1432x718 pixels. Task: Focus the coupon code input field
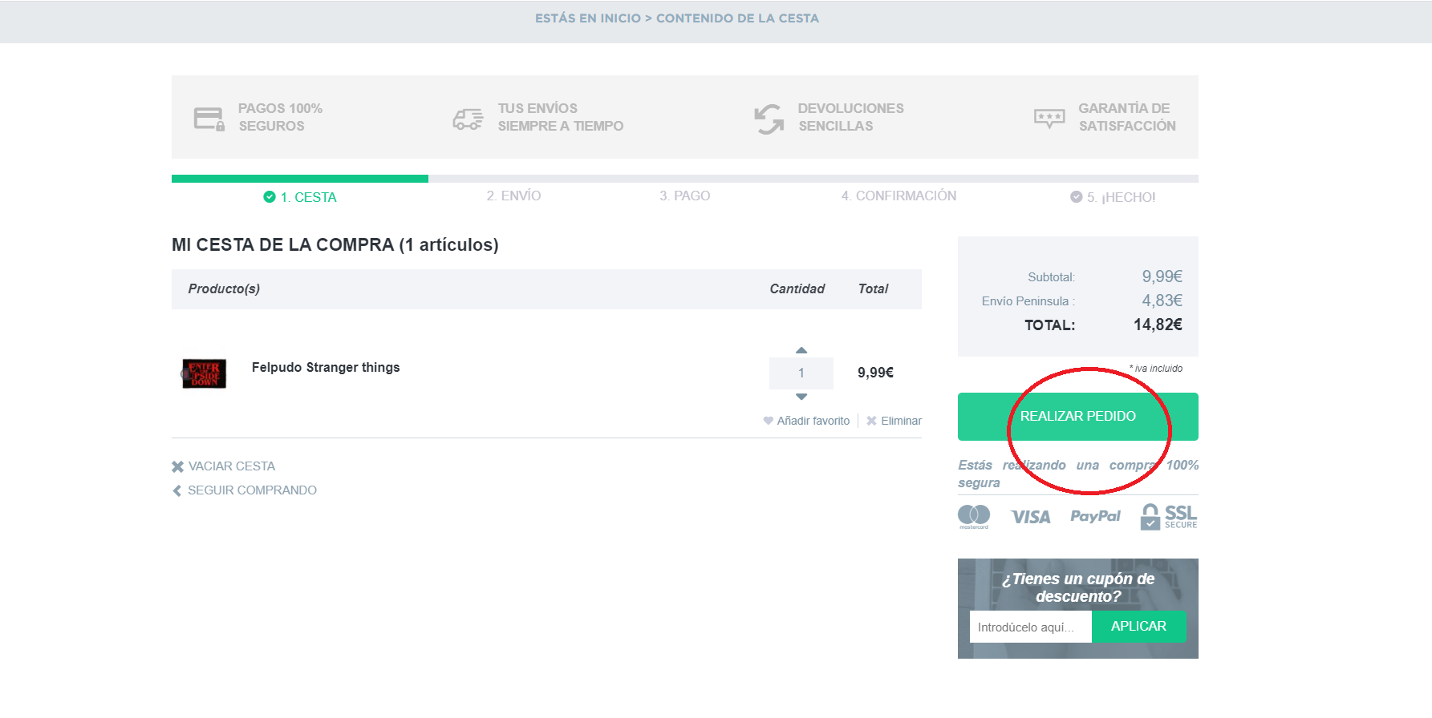1030,627
